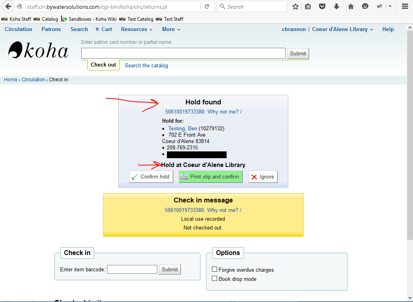413x302 pixels.
Task: Click the browser back arrow button
Action: coord(8,6)
